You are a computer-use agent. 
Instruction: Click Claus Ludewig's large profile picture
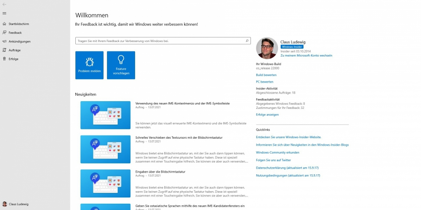(267, 48)
